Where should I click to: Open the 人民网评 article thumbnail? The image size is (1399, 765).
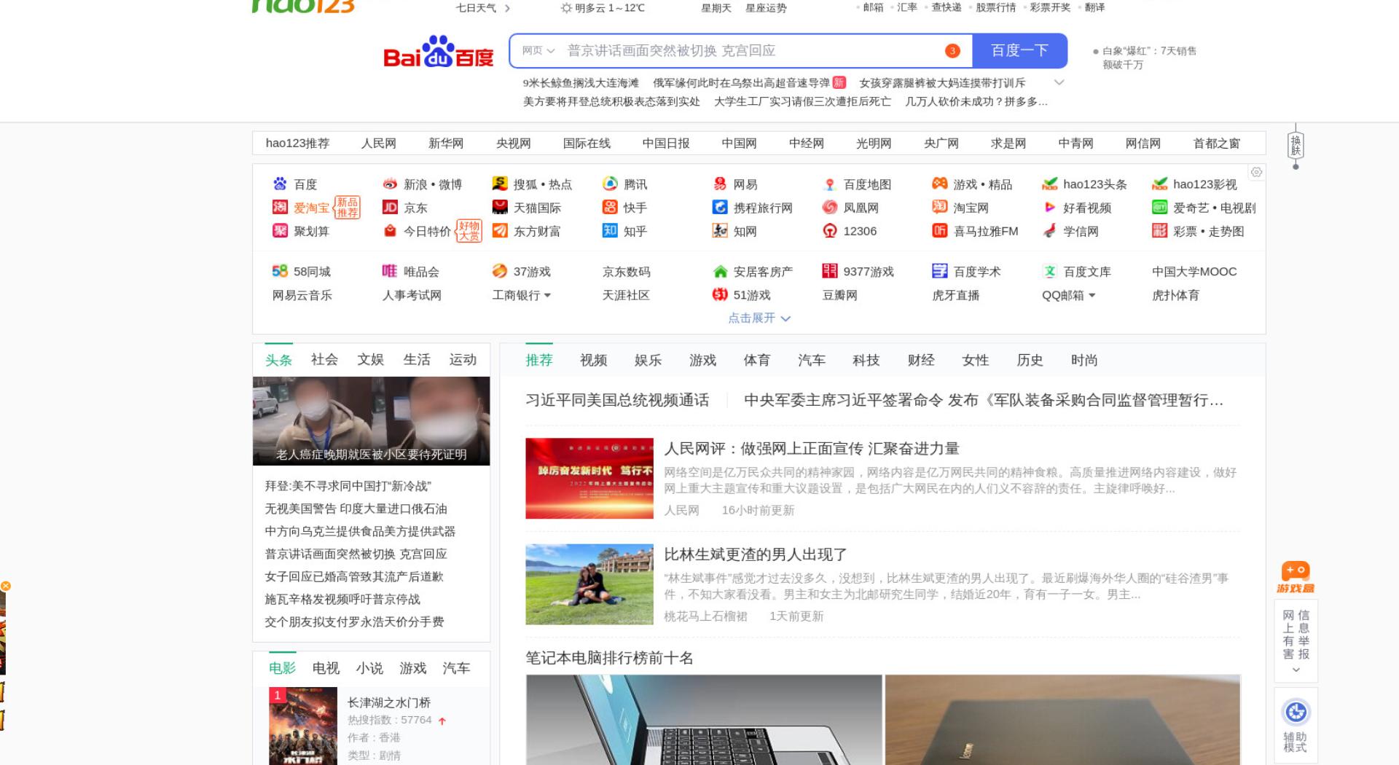[589, 479]
